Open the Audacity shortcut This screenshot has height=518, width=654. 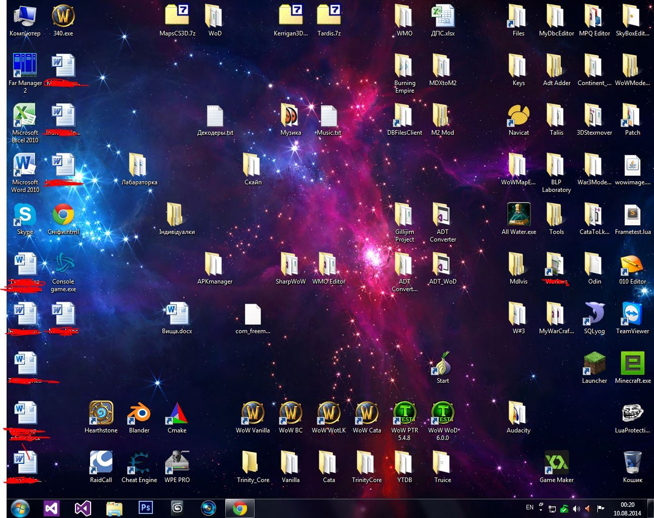[x=518, y=414]
